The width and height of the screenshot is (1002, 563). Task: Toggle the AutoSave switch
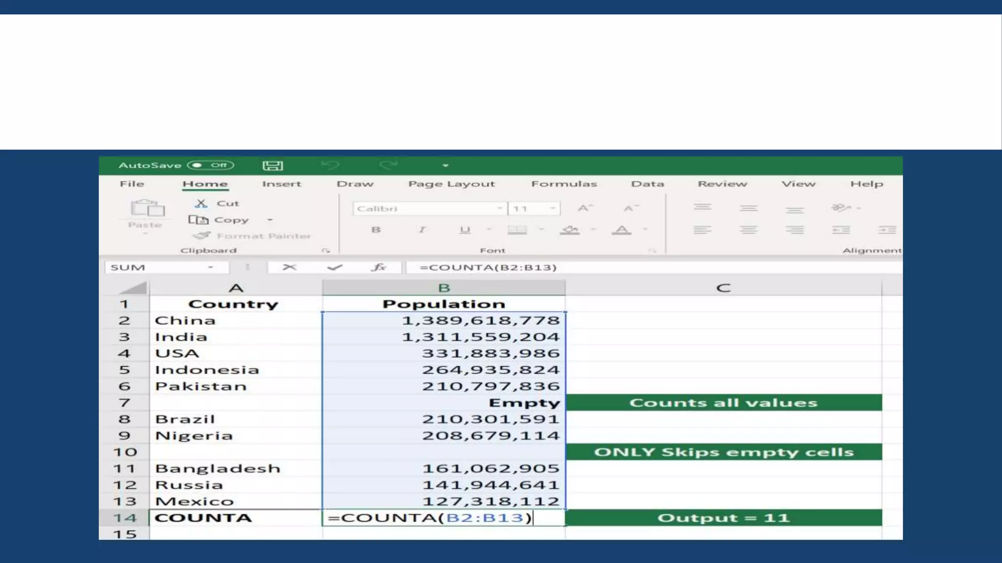click(x=211, y=165)
